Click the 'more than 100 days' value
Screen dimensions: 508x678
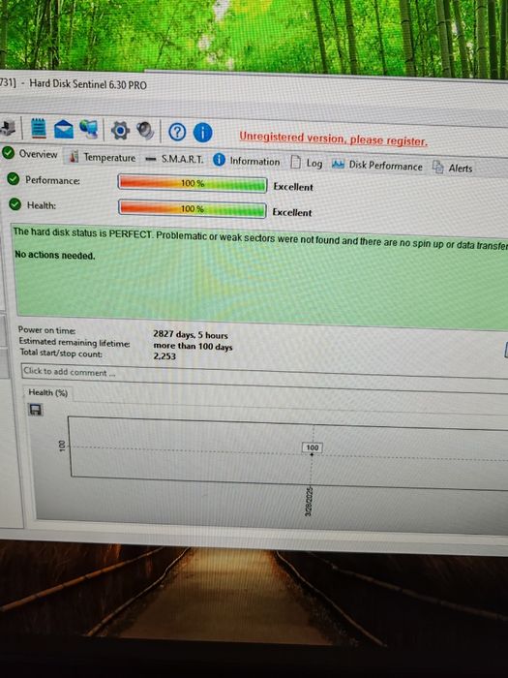tap(193, 346)
